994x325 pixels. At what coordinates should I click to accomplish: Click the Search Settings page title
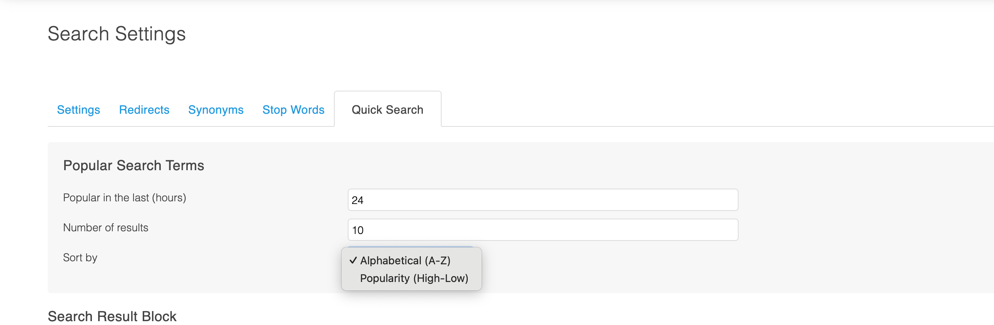tap(117, 34)
